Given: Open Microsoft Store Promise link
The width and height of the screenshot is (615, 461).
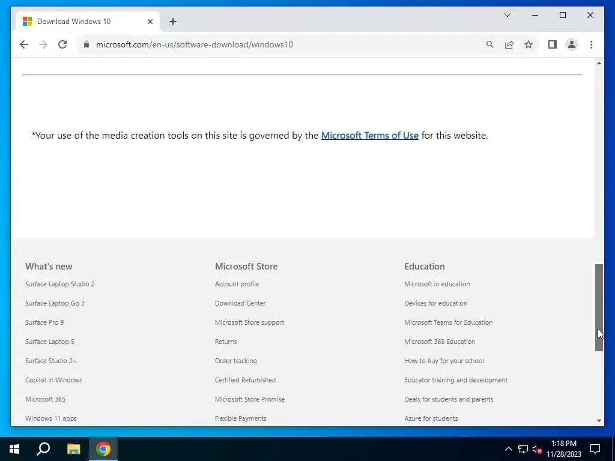Looking at the screenshot, I should point(250,399).
